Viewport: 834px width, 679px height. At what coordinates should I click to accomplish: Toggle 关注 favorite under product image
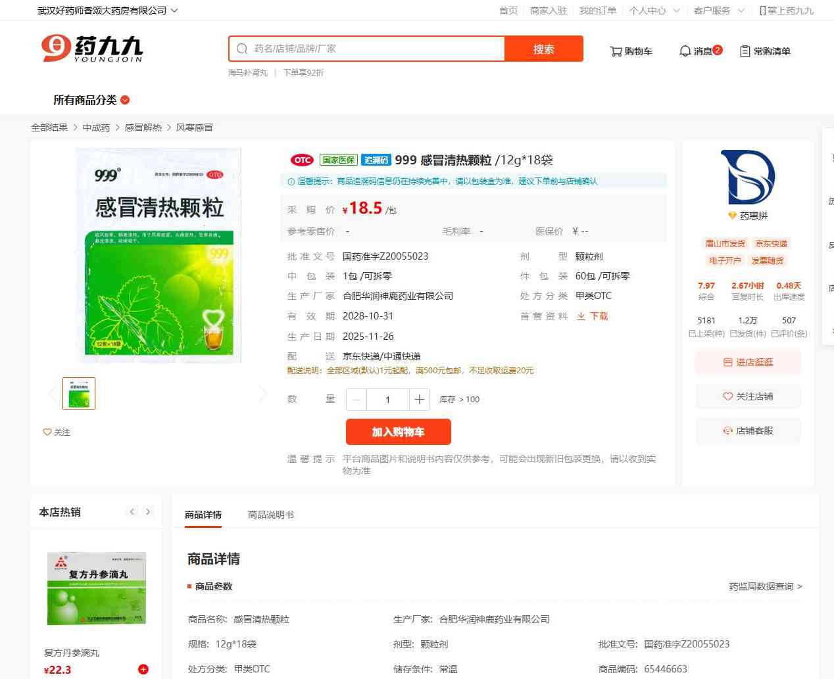[57, 432]
